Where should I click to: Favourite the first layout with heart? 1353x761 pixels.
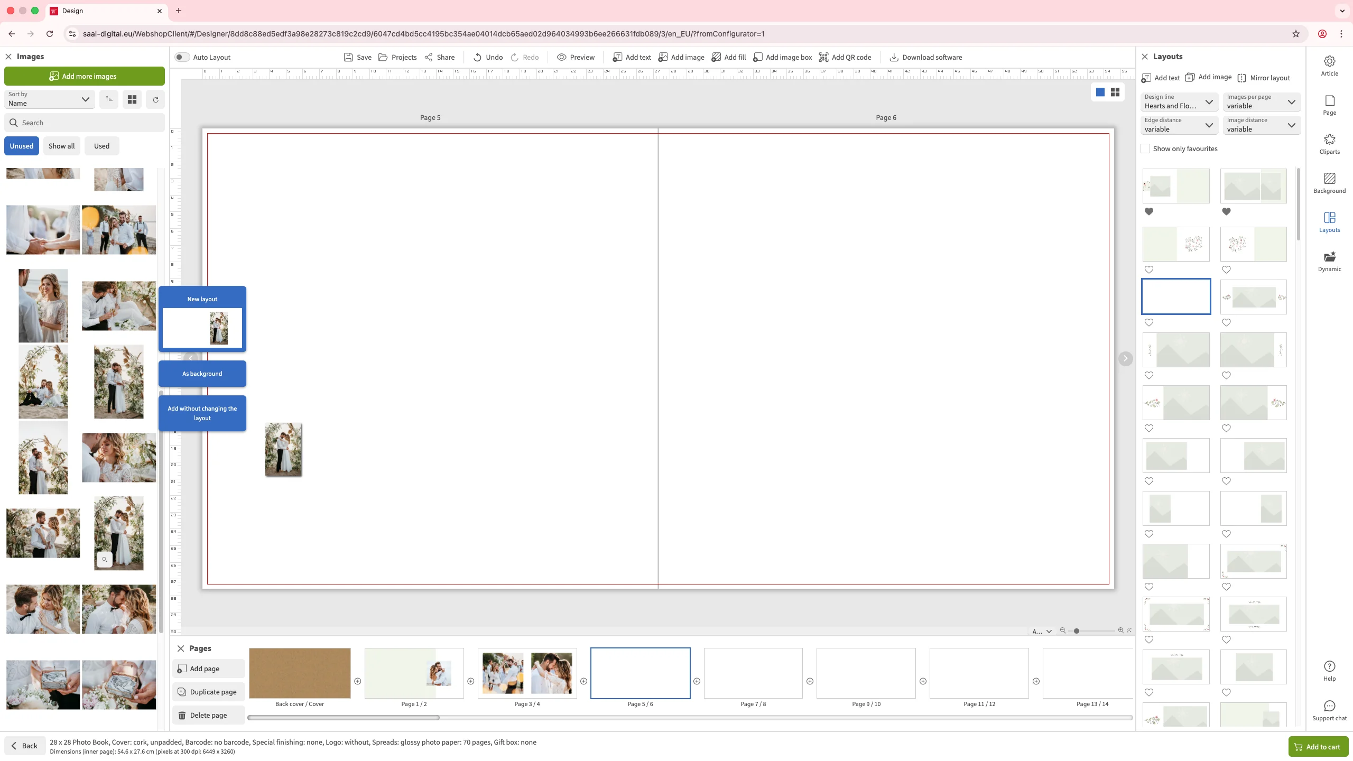coord(1149,211)
